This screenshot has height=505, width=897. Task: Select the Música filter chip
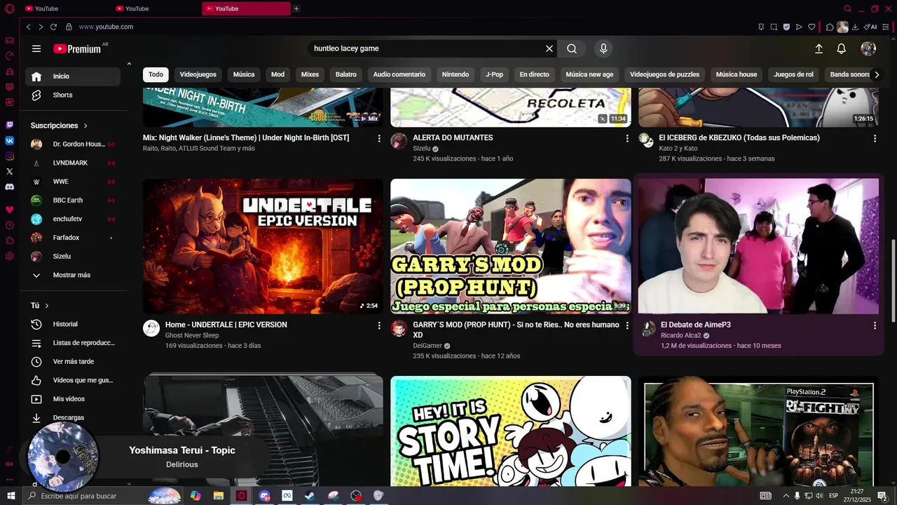click(x=244, y=74)
